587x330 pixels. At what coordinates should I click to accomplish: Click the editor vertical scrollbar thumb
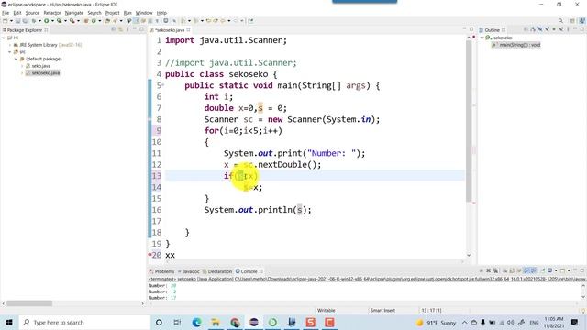pos(469,120)
